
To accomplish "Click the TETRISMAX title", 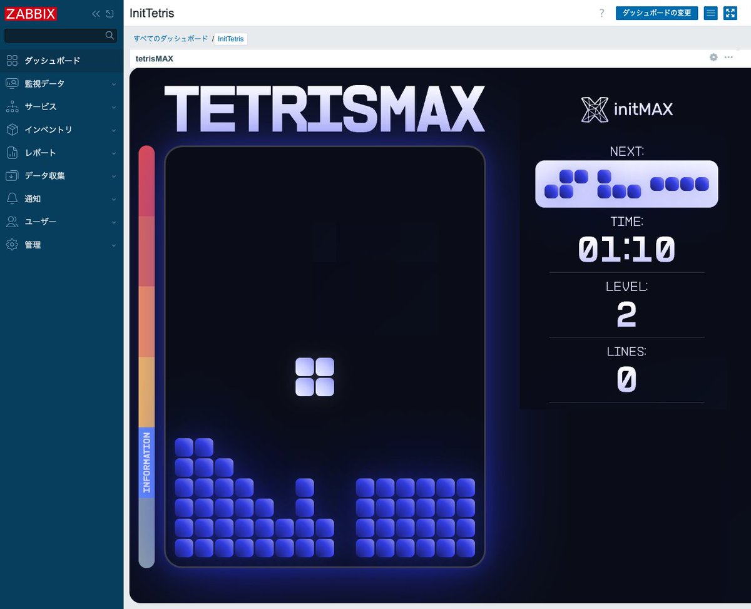I will click(x=324, y=110).
